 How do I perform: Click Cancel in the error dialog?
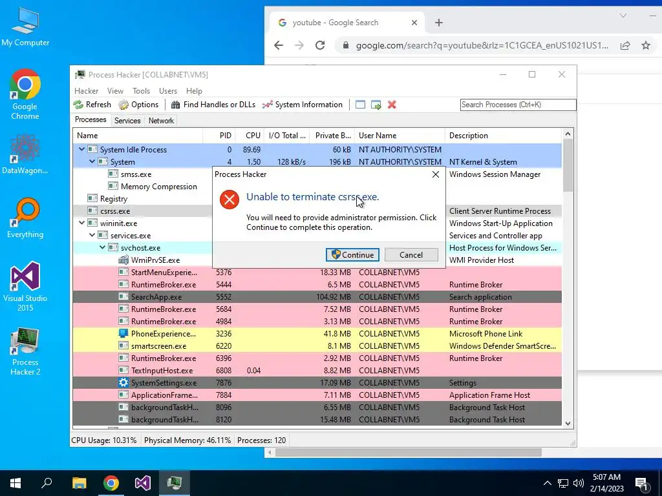411,254
